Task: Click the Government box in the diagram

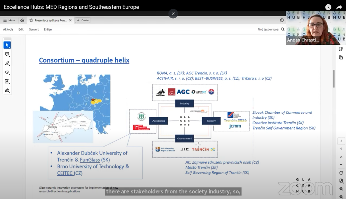Action: [185, 139]
